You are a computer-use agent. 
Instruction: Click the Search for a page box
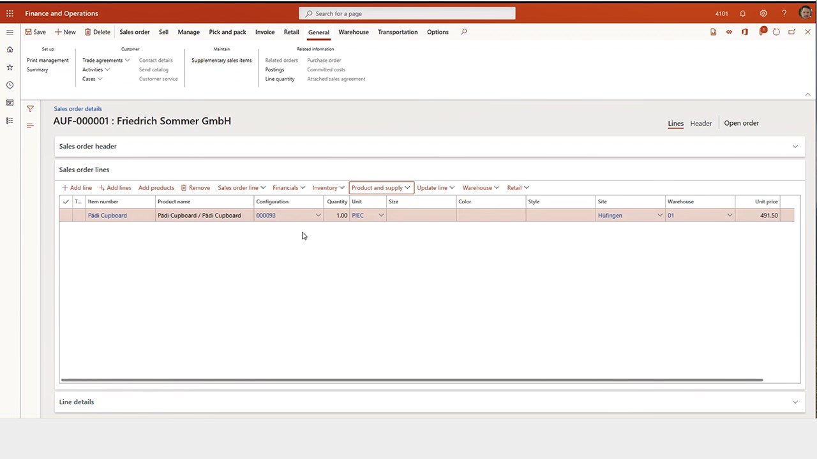(x=407, y=13)
